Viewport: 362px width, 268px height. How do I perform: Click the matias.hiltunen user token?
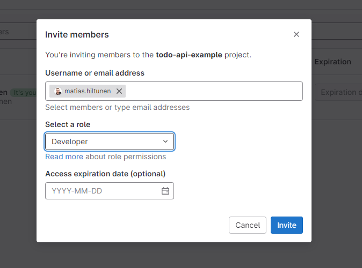tap(88, 91)
